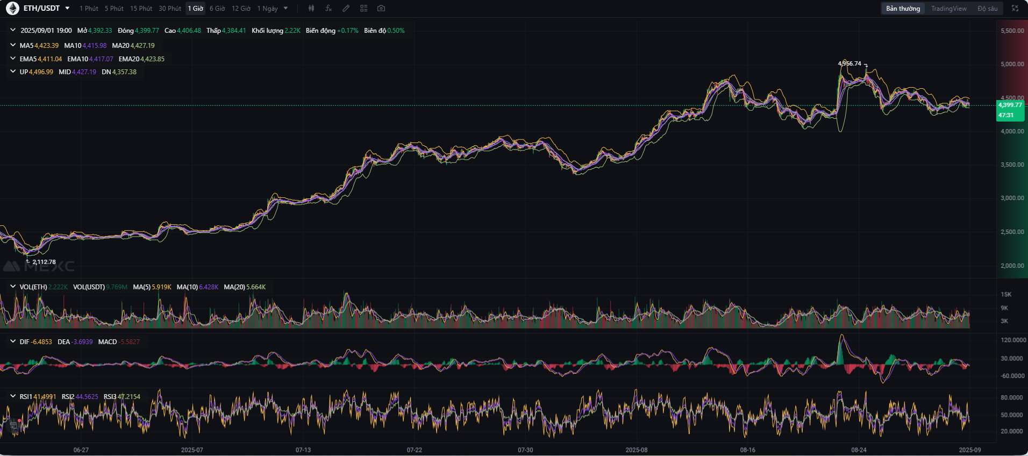
Task: Activate the pencil drawing tools
Action: [x=346, y=9]
